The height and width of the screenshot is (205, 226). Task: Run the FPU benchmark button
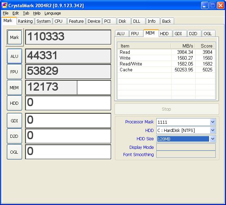(x=14, y=72)
